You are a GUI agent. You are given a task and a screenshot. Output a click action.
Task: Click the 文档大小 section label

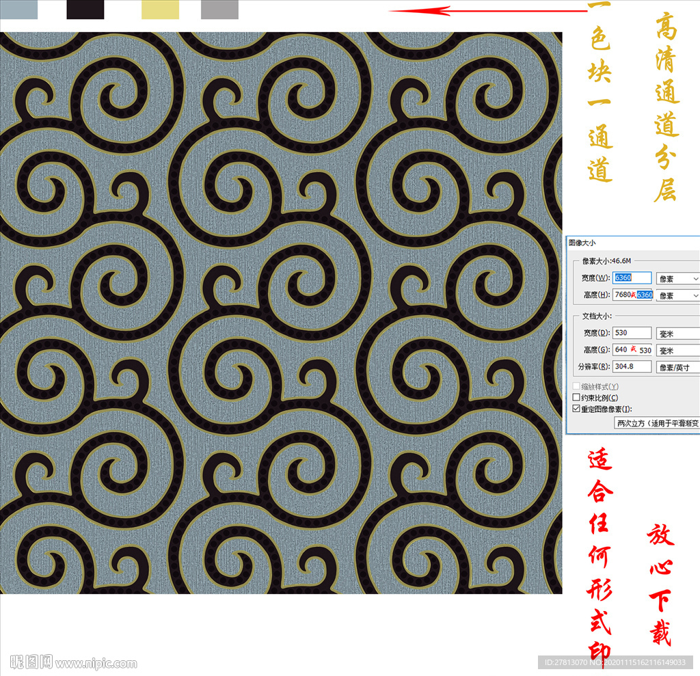tap(596, 316)
